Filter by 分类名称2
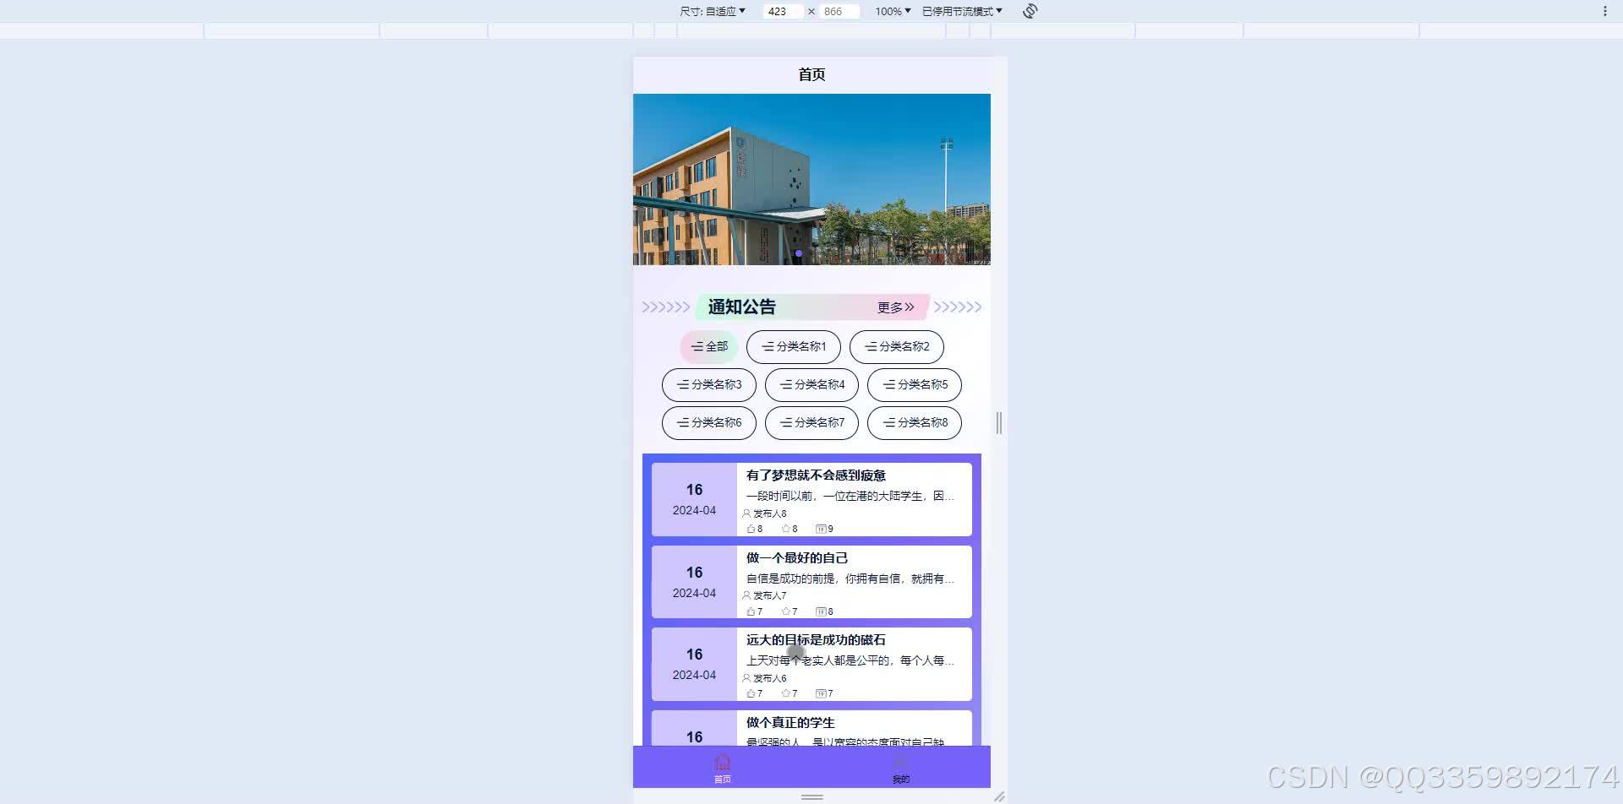This screenshot has height=804, width=1623. coord(896,346)
